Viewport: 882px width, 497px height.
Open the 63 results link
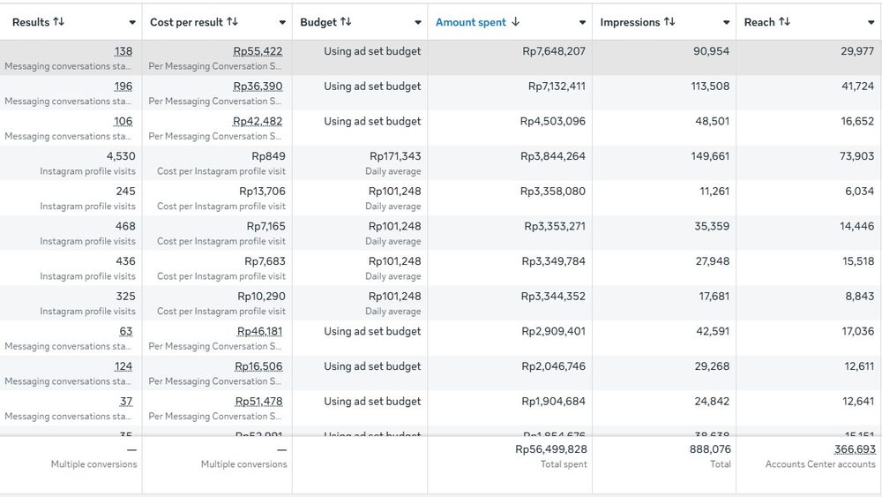click(126, 331)
